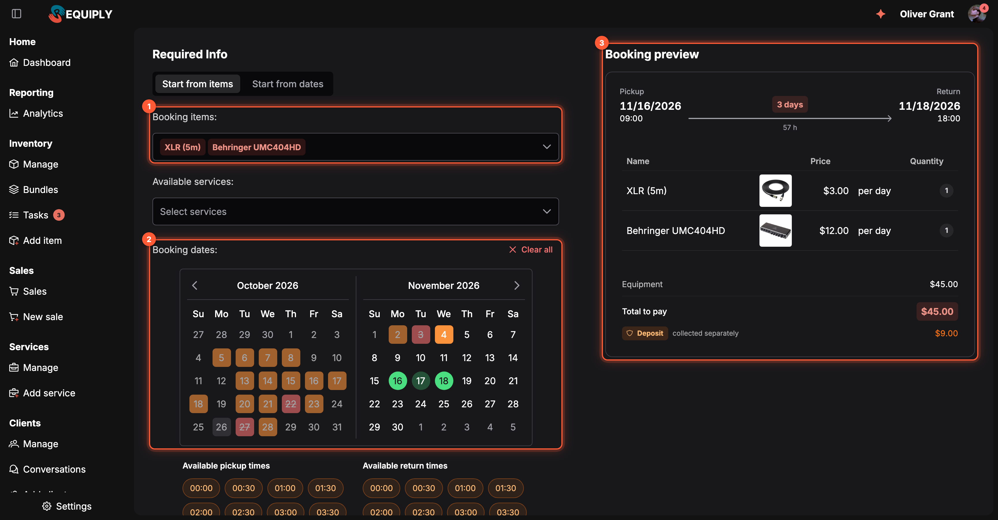Select 01:30 return time
The height and width of the screenshot is (520, 998).
[x=506, y=488]
